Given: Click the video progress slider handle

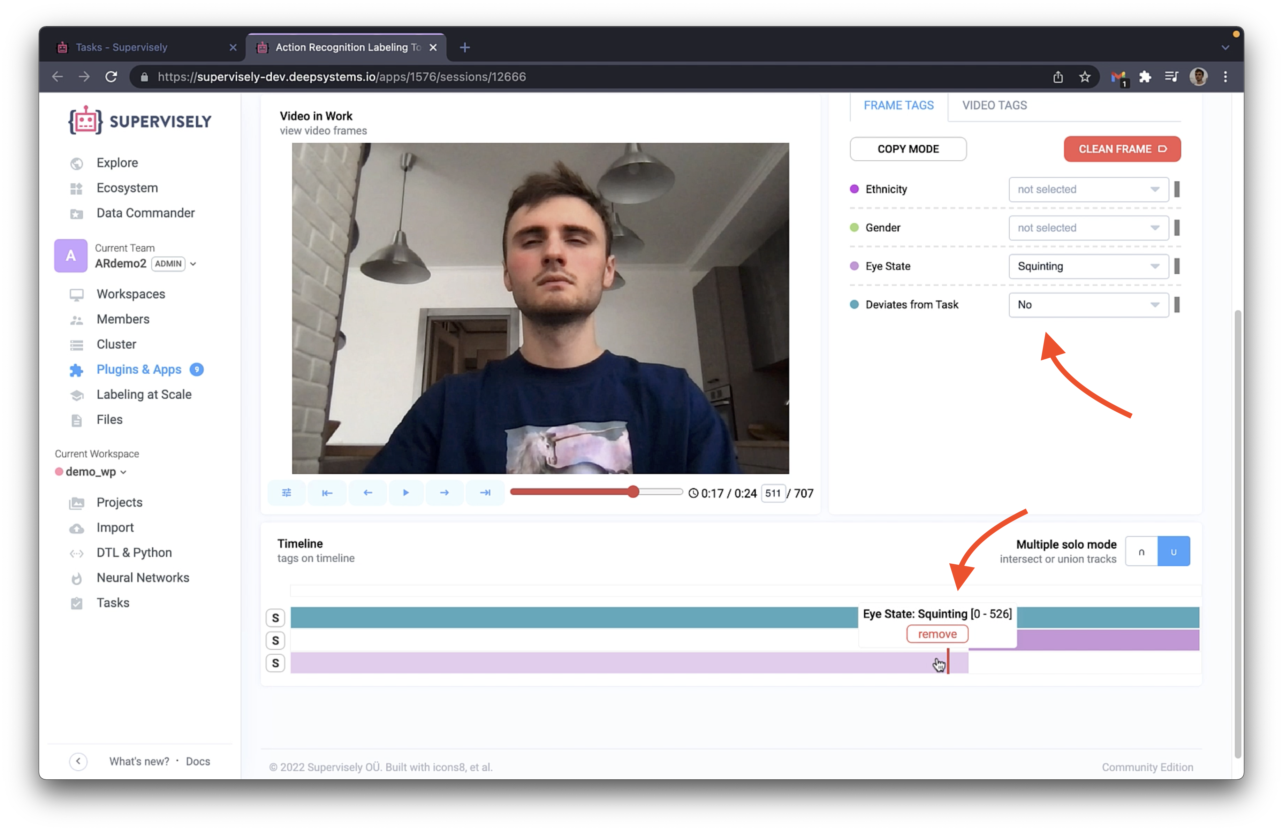Looking at the screenshot, I should (633, 491).
